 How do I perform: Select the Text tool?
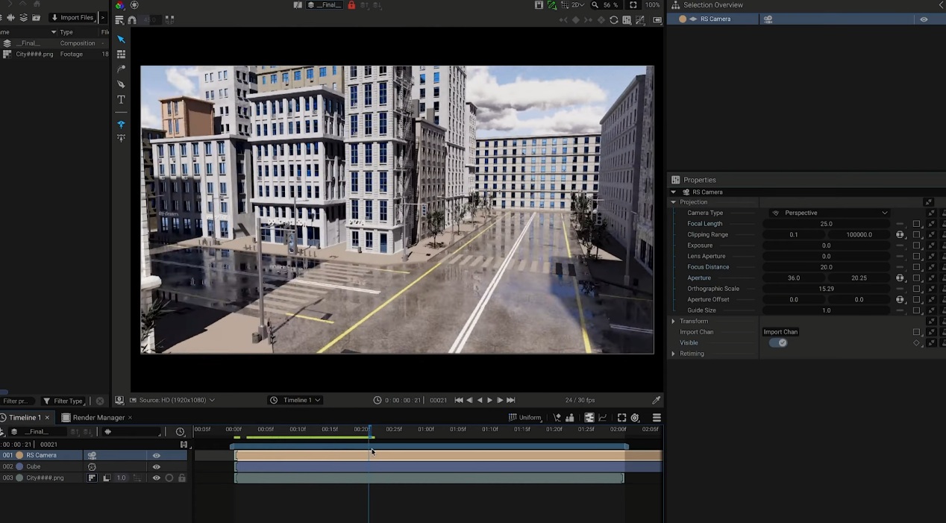(x=121, y=99)
